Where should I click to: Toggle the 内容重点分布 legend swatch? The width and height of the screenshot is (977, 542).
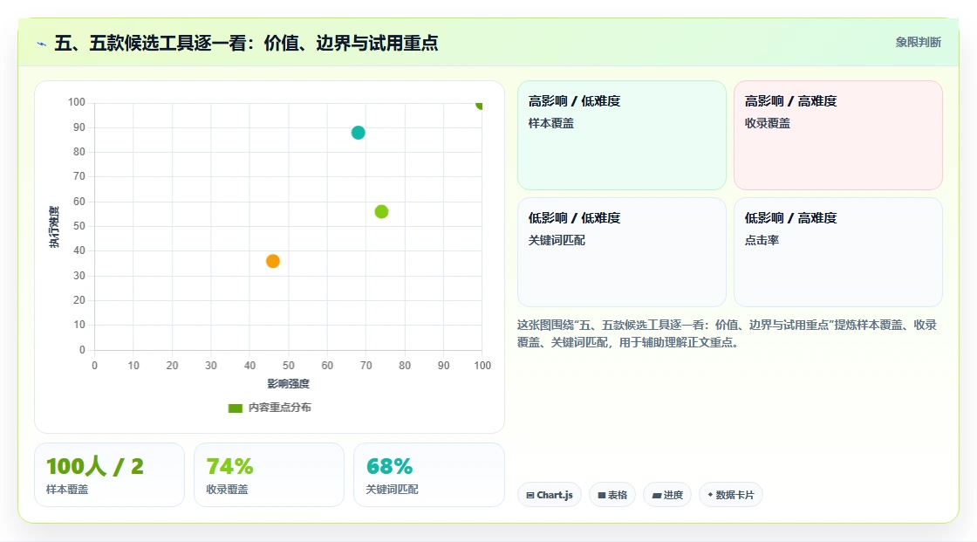pyautogui.click(x=235, y=408)
